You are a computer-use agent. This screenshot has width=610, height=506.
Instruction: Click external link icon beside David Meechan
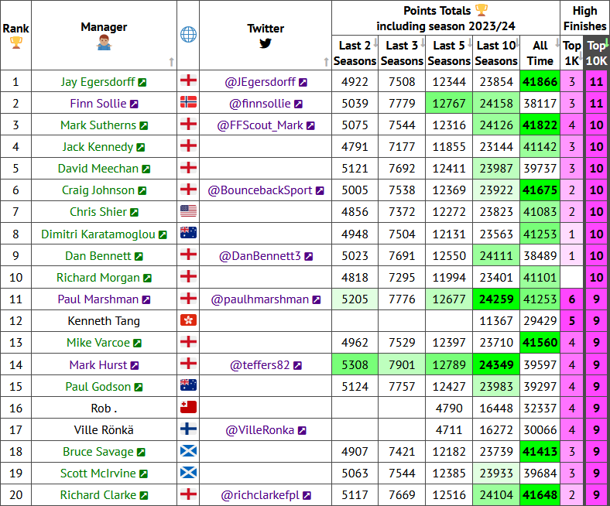coord(146,169)
